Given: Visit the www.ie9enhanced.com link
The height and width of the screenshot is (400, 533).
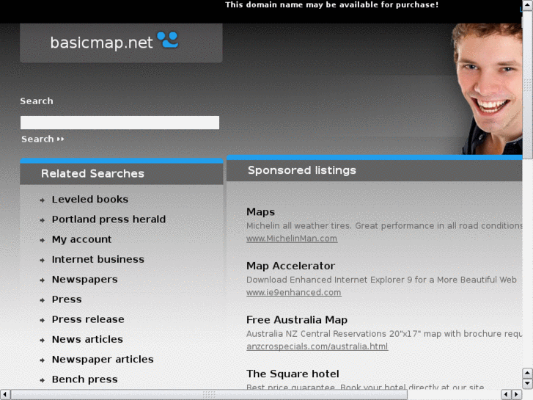Looking at the screenshot, I should click(x=294, y=292).
